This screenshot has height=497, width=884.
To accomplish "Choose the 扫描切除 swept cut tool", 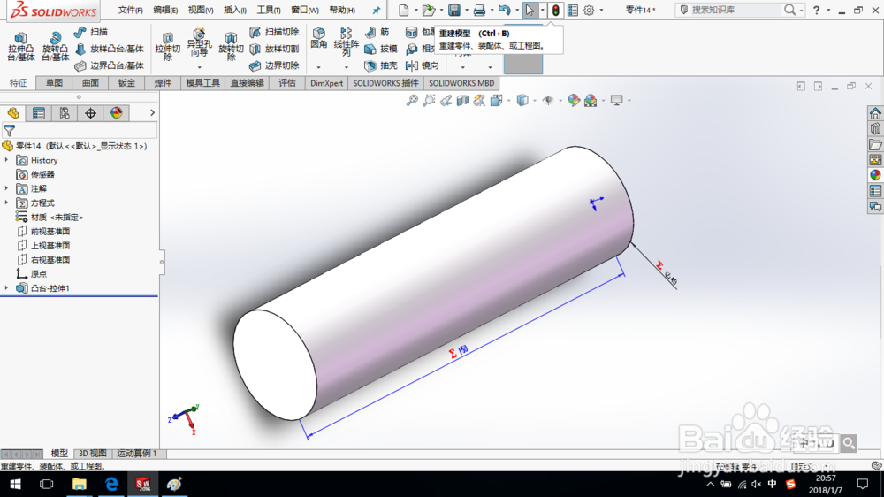I will (x=275, y=32).
